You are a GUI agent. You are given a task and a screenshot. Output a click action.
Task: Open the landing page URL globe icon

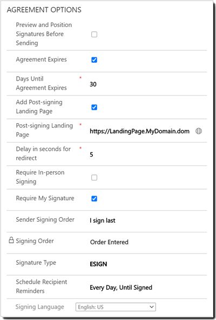point(199,131)
